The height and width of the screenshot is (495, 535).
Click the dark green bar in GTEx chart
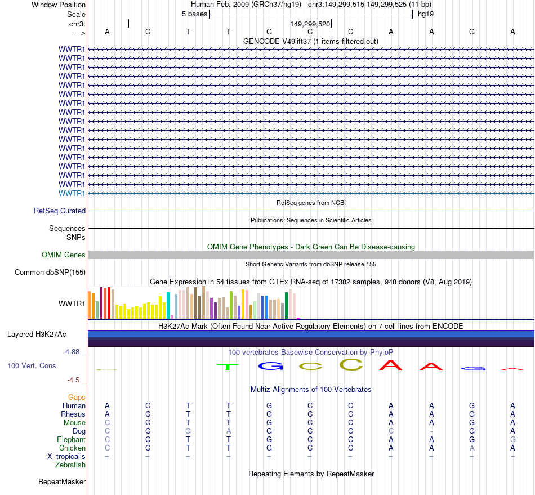pyautogui.click(x=286, y=305)
